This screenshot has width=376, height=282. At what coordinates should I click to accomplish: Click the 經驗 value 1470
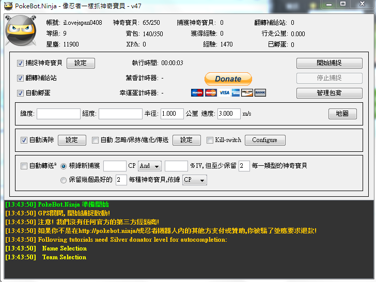pos(226,44)
